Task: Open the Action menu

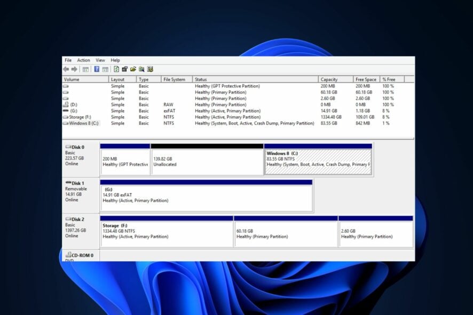Action: pyautogui.click(x=83, y=60)
